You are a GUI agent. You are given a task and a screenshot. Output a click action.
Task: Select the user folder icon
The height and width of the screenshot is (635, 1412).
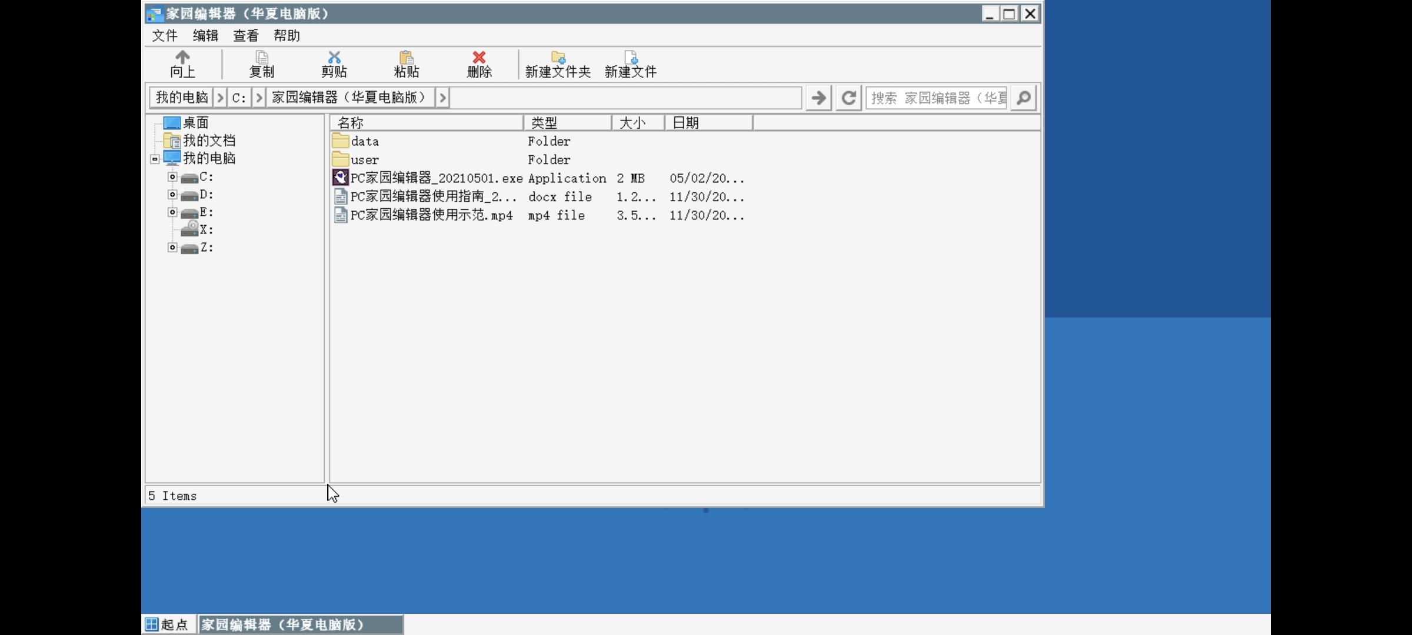[x=340, y=159]
